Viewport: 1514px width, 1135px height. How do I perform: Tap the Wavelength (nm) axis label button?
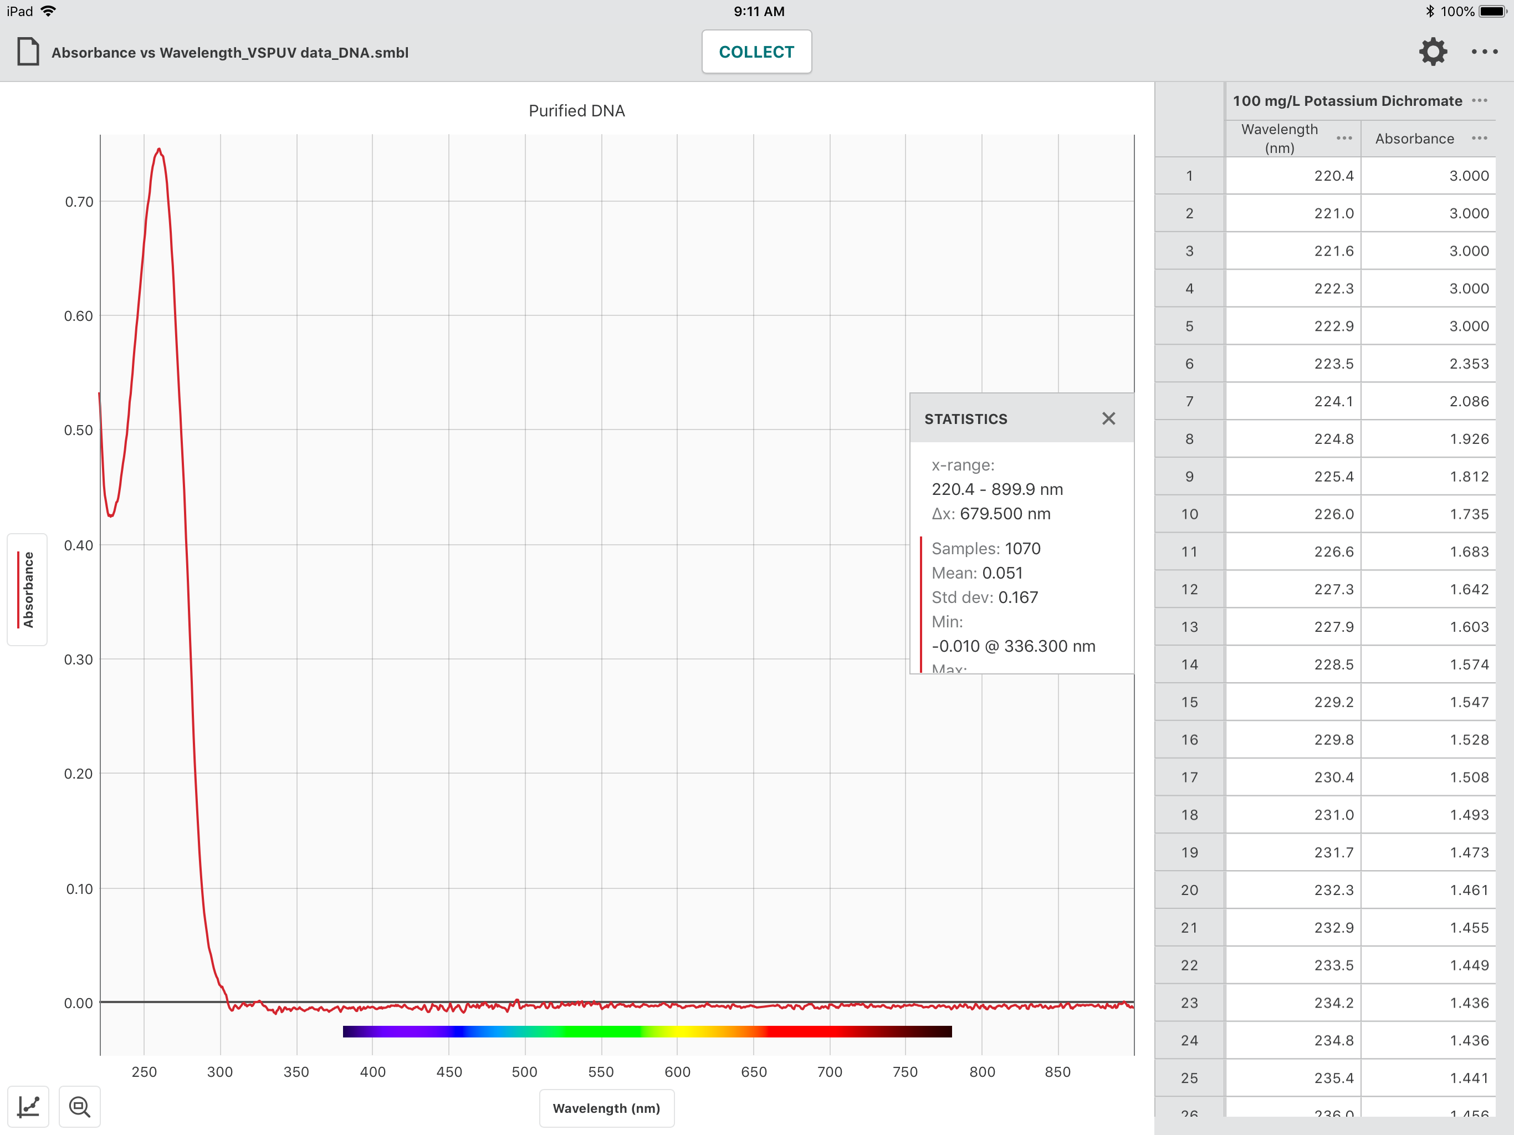click(606, 1108)
